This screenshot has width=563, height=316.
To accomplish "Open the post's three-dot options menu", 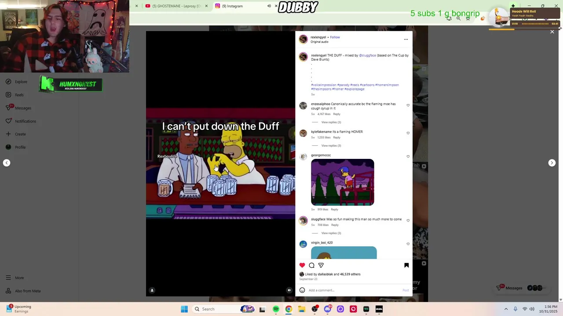I will click(406, 39).
